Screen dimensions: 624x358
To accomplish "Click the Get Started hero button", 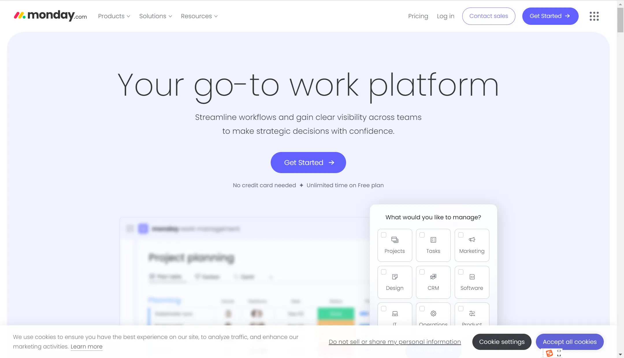I will 308,162.
